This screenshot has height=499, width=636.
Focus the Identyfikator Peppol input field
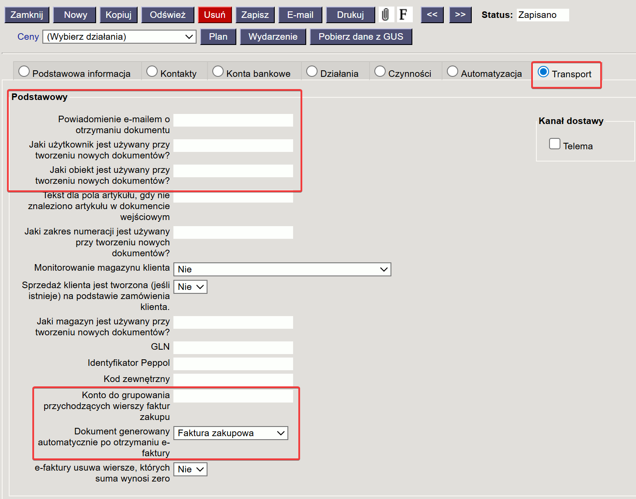(233, 364)
